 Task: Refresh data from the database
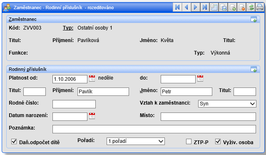(x=251, y=7)
